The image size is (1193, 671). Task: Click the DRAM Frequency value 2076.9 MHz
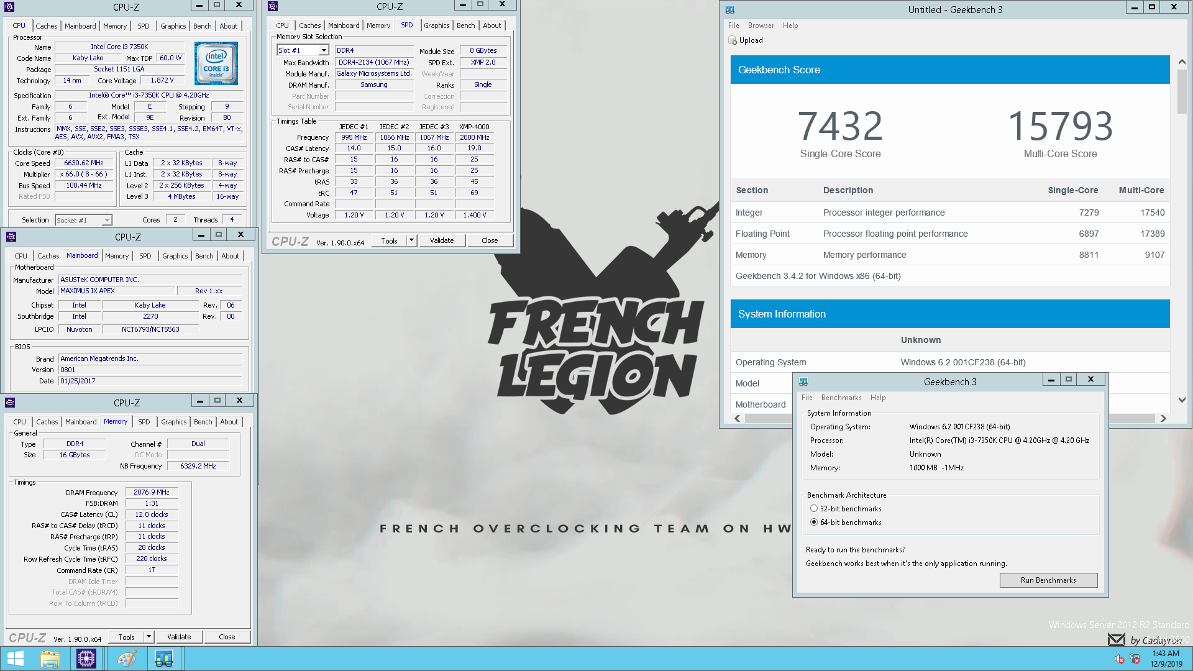[152, 492]
